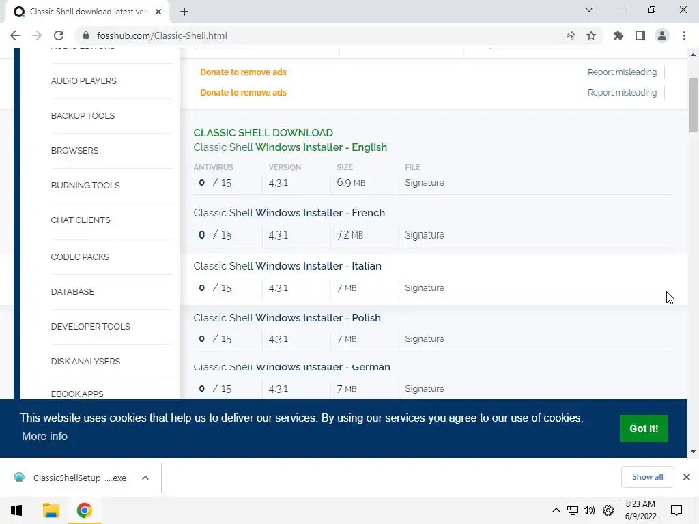Screen dimensions: 699x524
Task: Open the BACKUP TOOLS category
Action: pyautogui.click(x=83, y=116)
